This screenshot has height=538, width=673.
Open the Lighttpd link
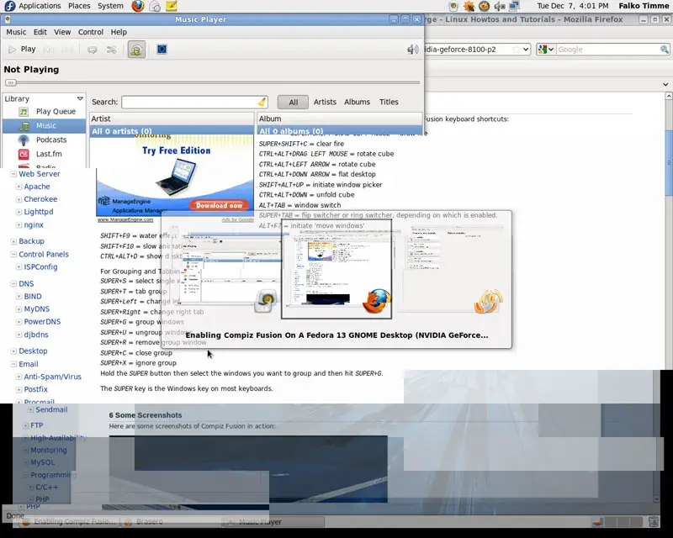39,212
